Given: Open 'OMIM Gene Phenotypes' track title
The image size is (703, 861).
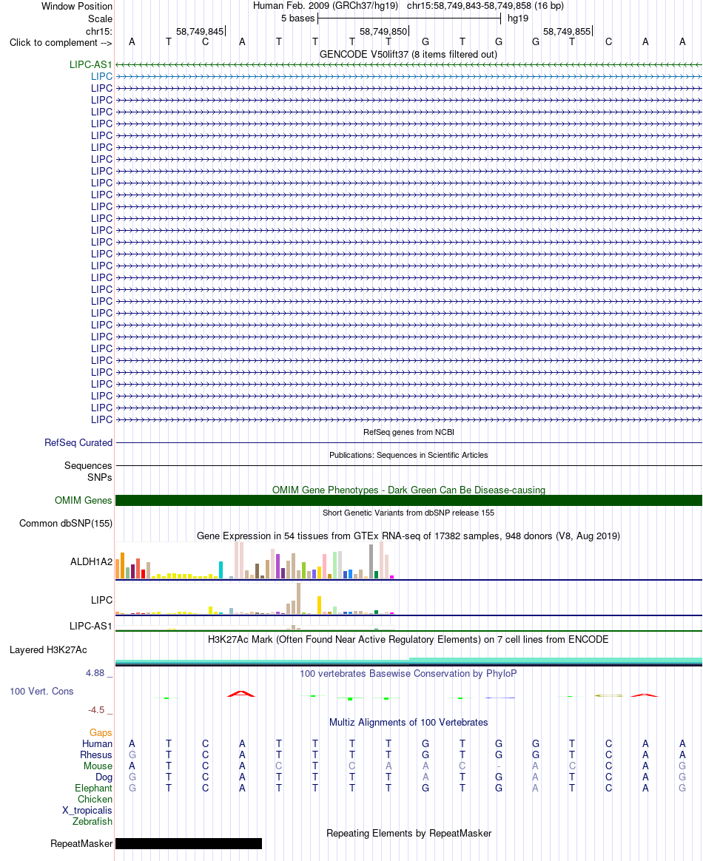Looking at the screenshot, I should [x=408, y=490].
